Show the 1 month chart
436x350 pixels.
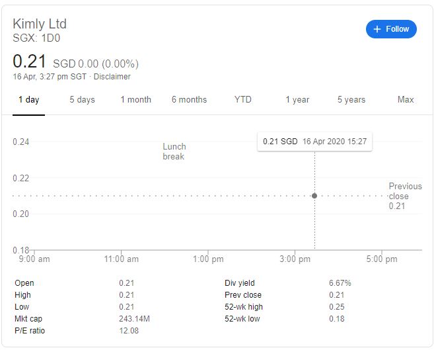pyautogui.click(x=135, y=100)
